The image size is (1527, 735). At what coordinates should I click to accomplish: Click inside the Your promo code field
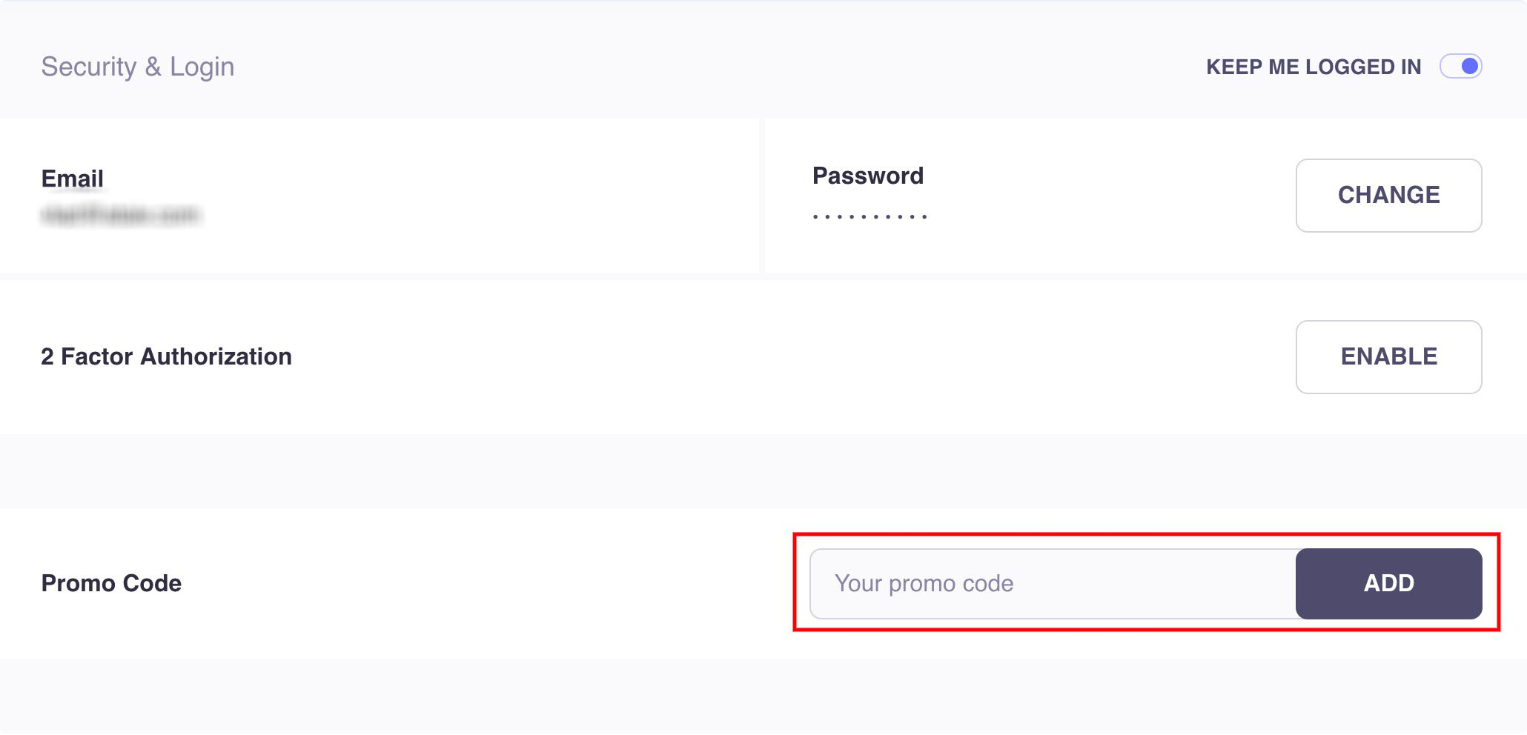1038,583
